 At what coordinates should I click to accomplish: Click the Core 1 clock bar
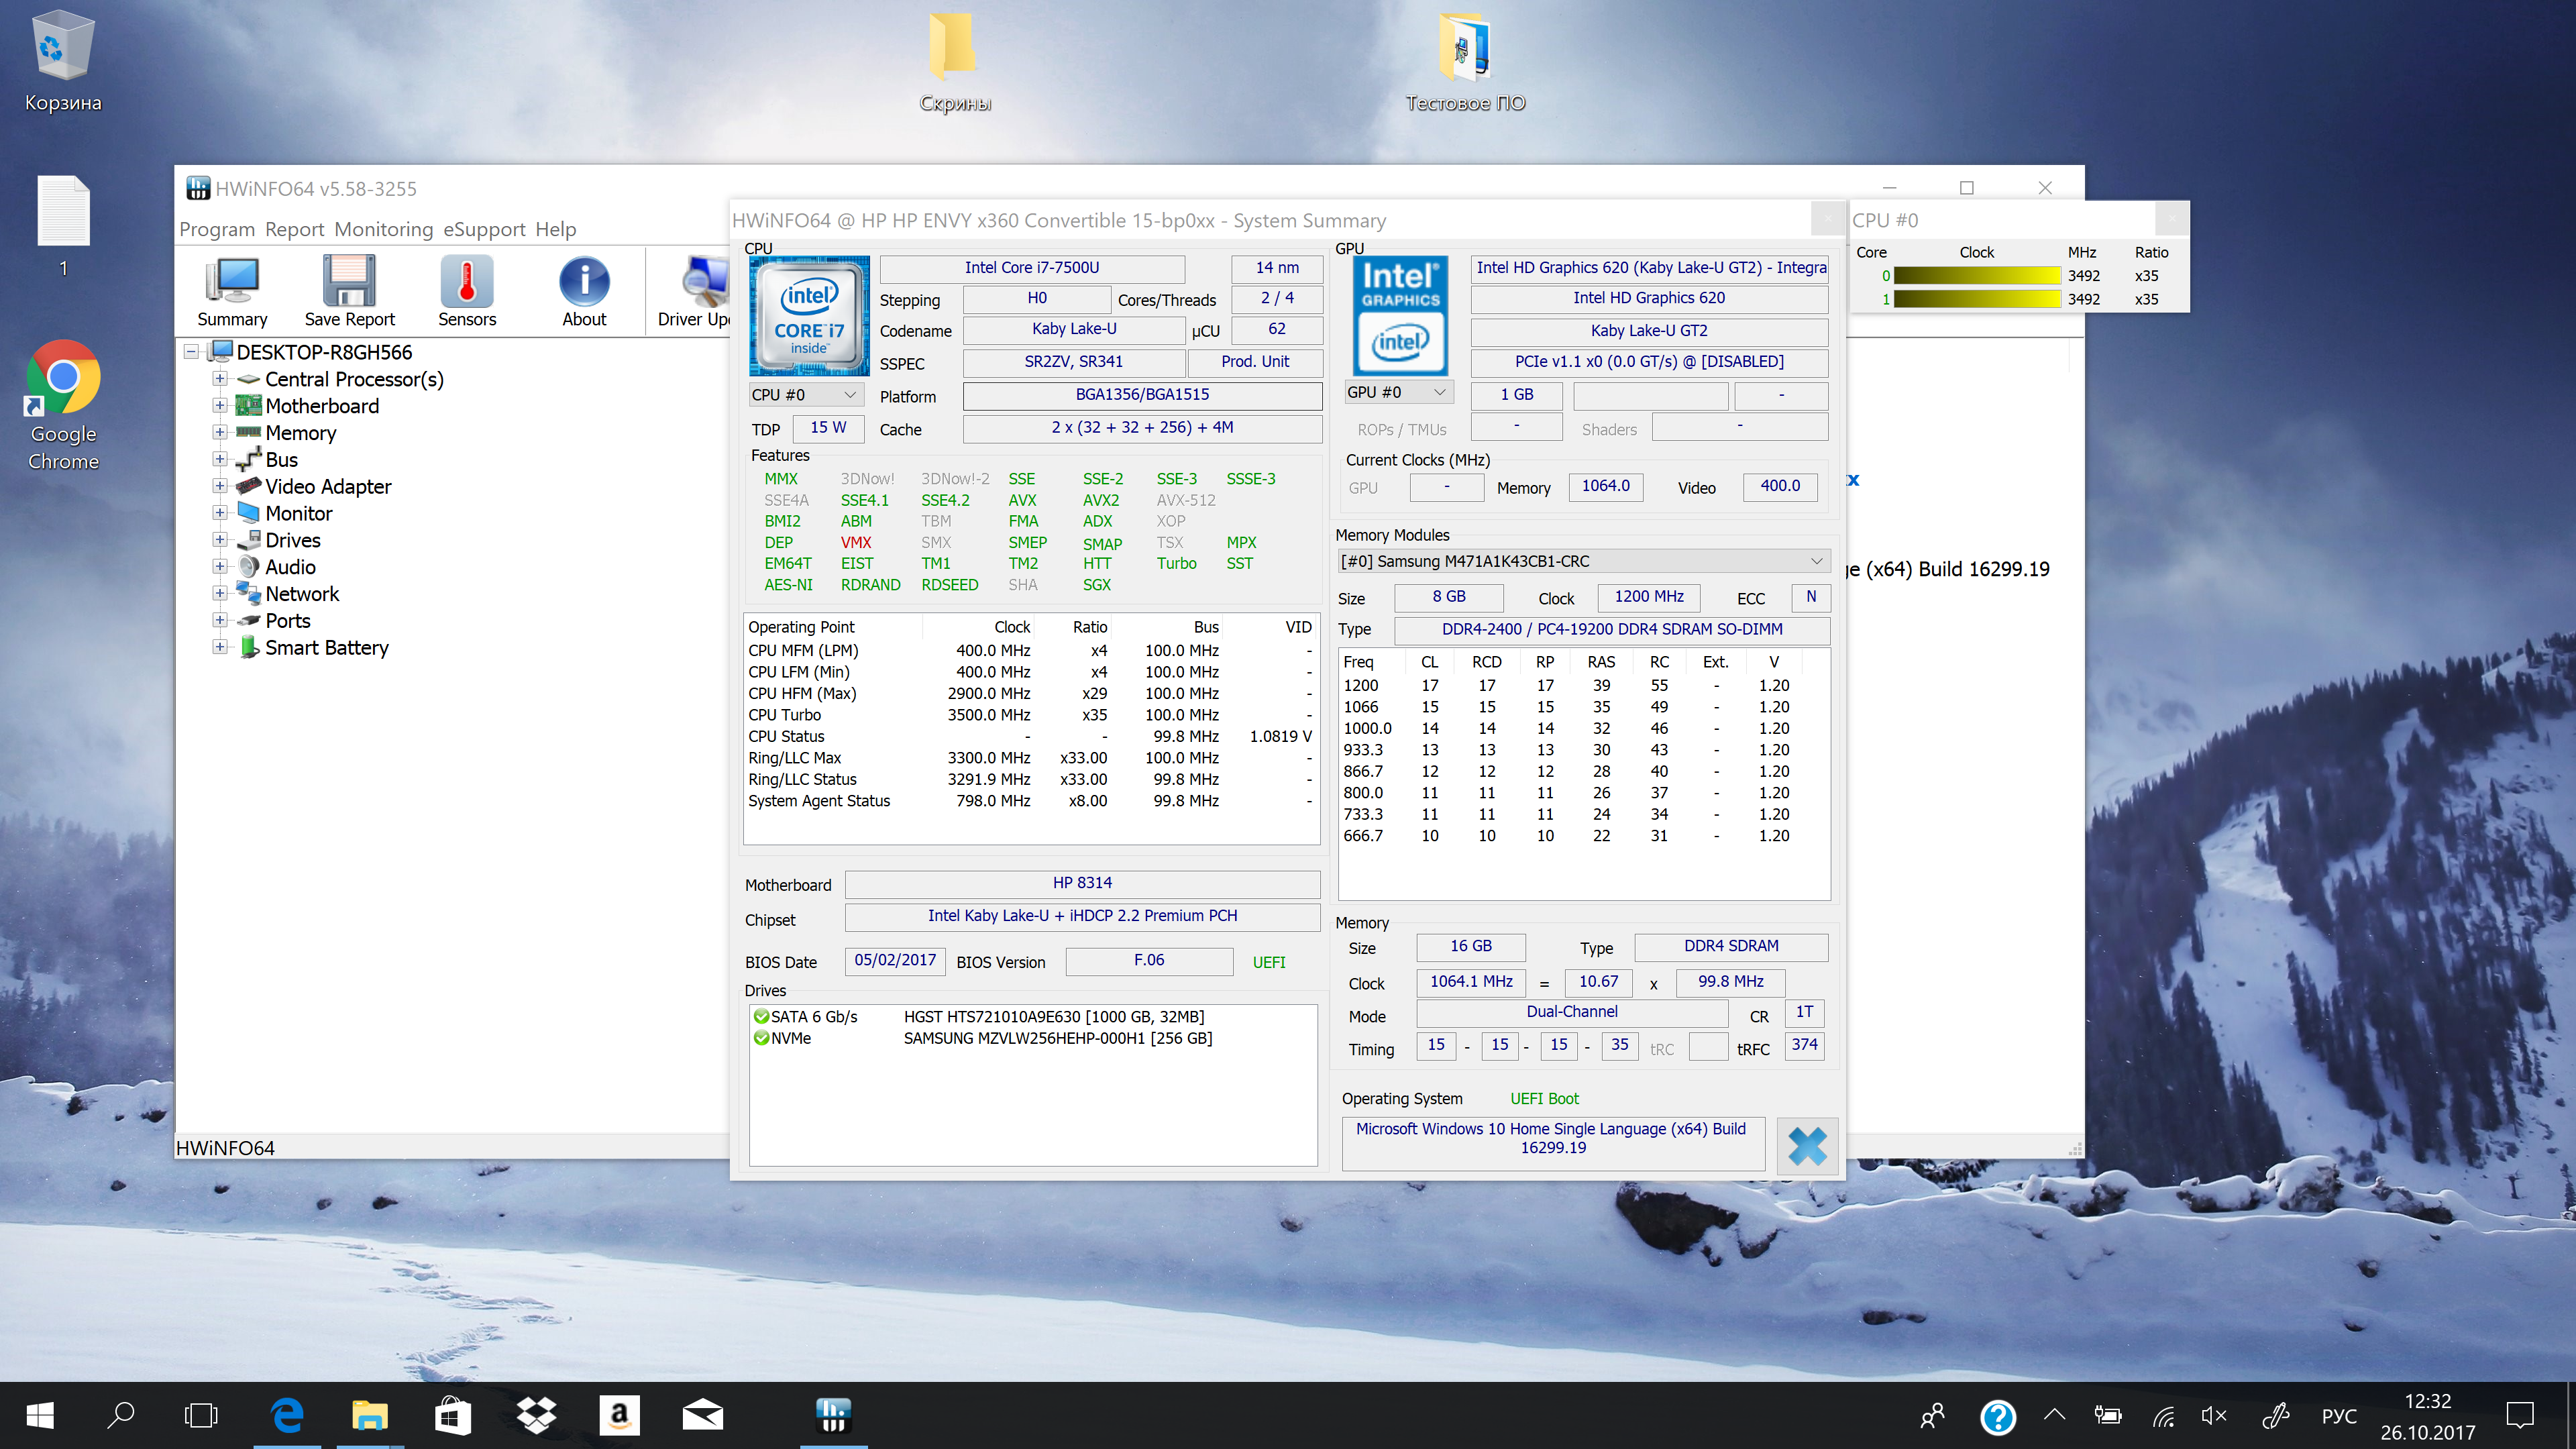(1977, 299)
